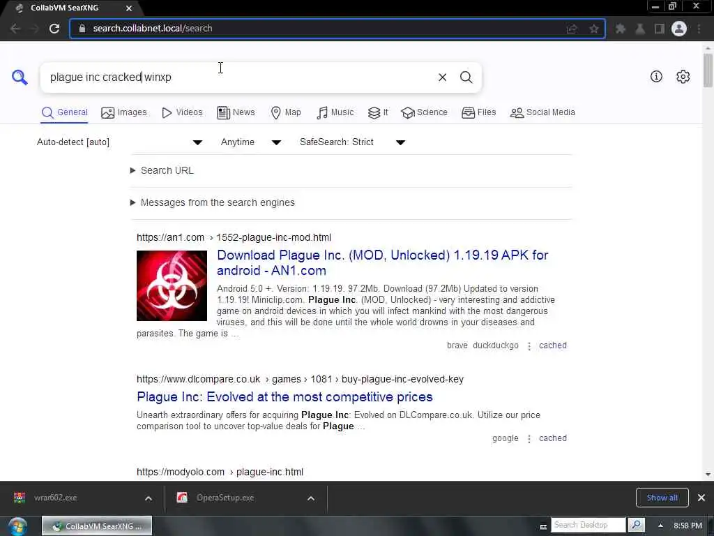
Task: Switch to the Images tab
Action: point(124,112)
